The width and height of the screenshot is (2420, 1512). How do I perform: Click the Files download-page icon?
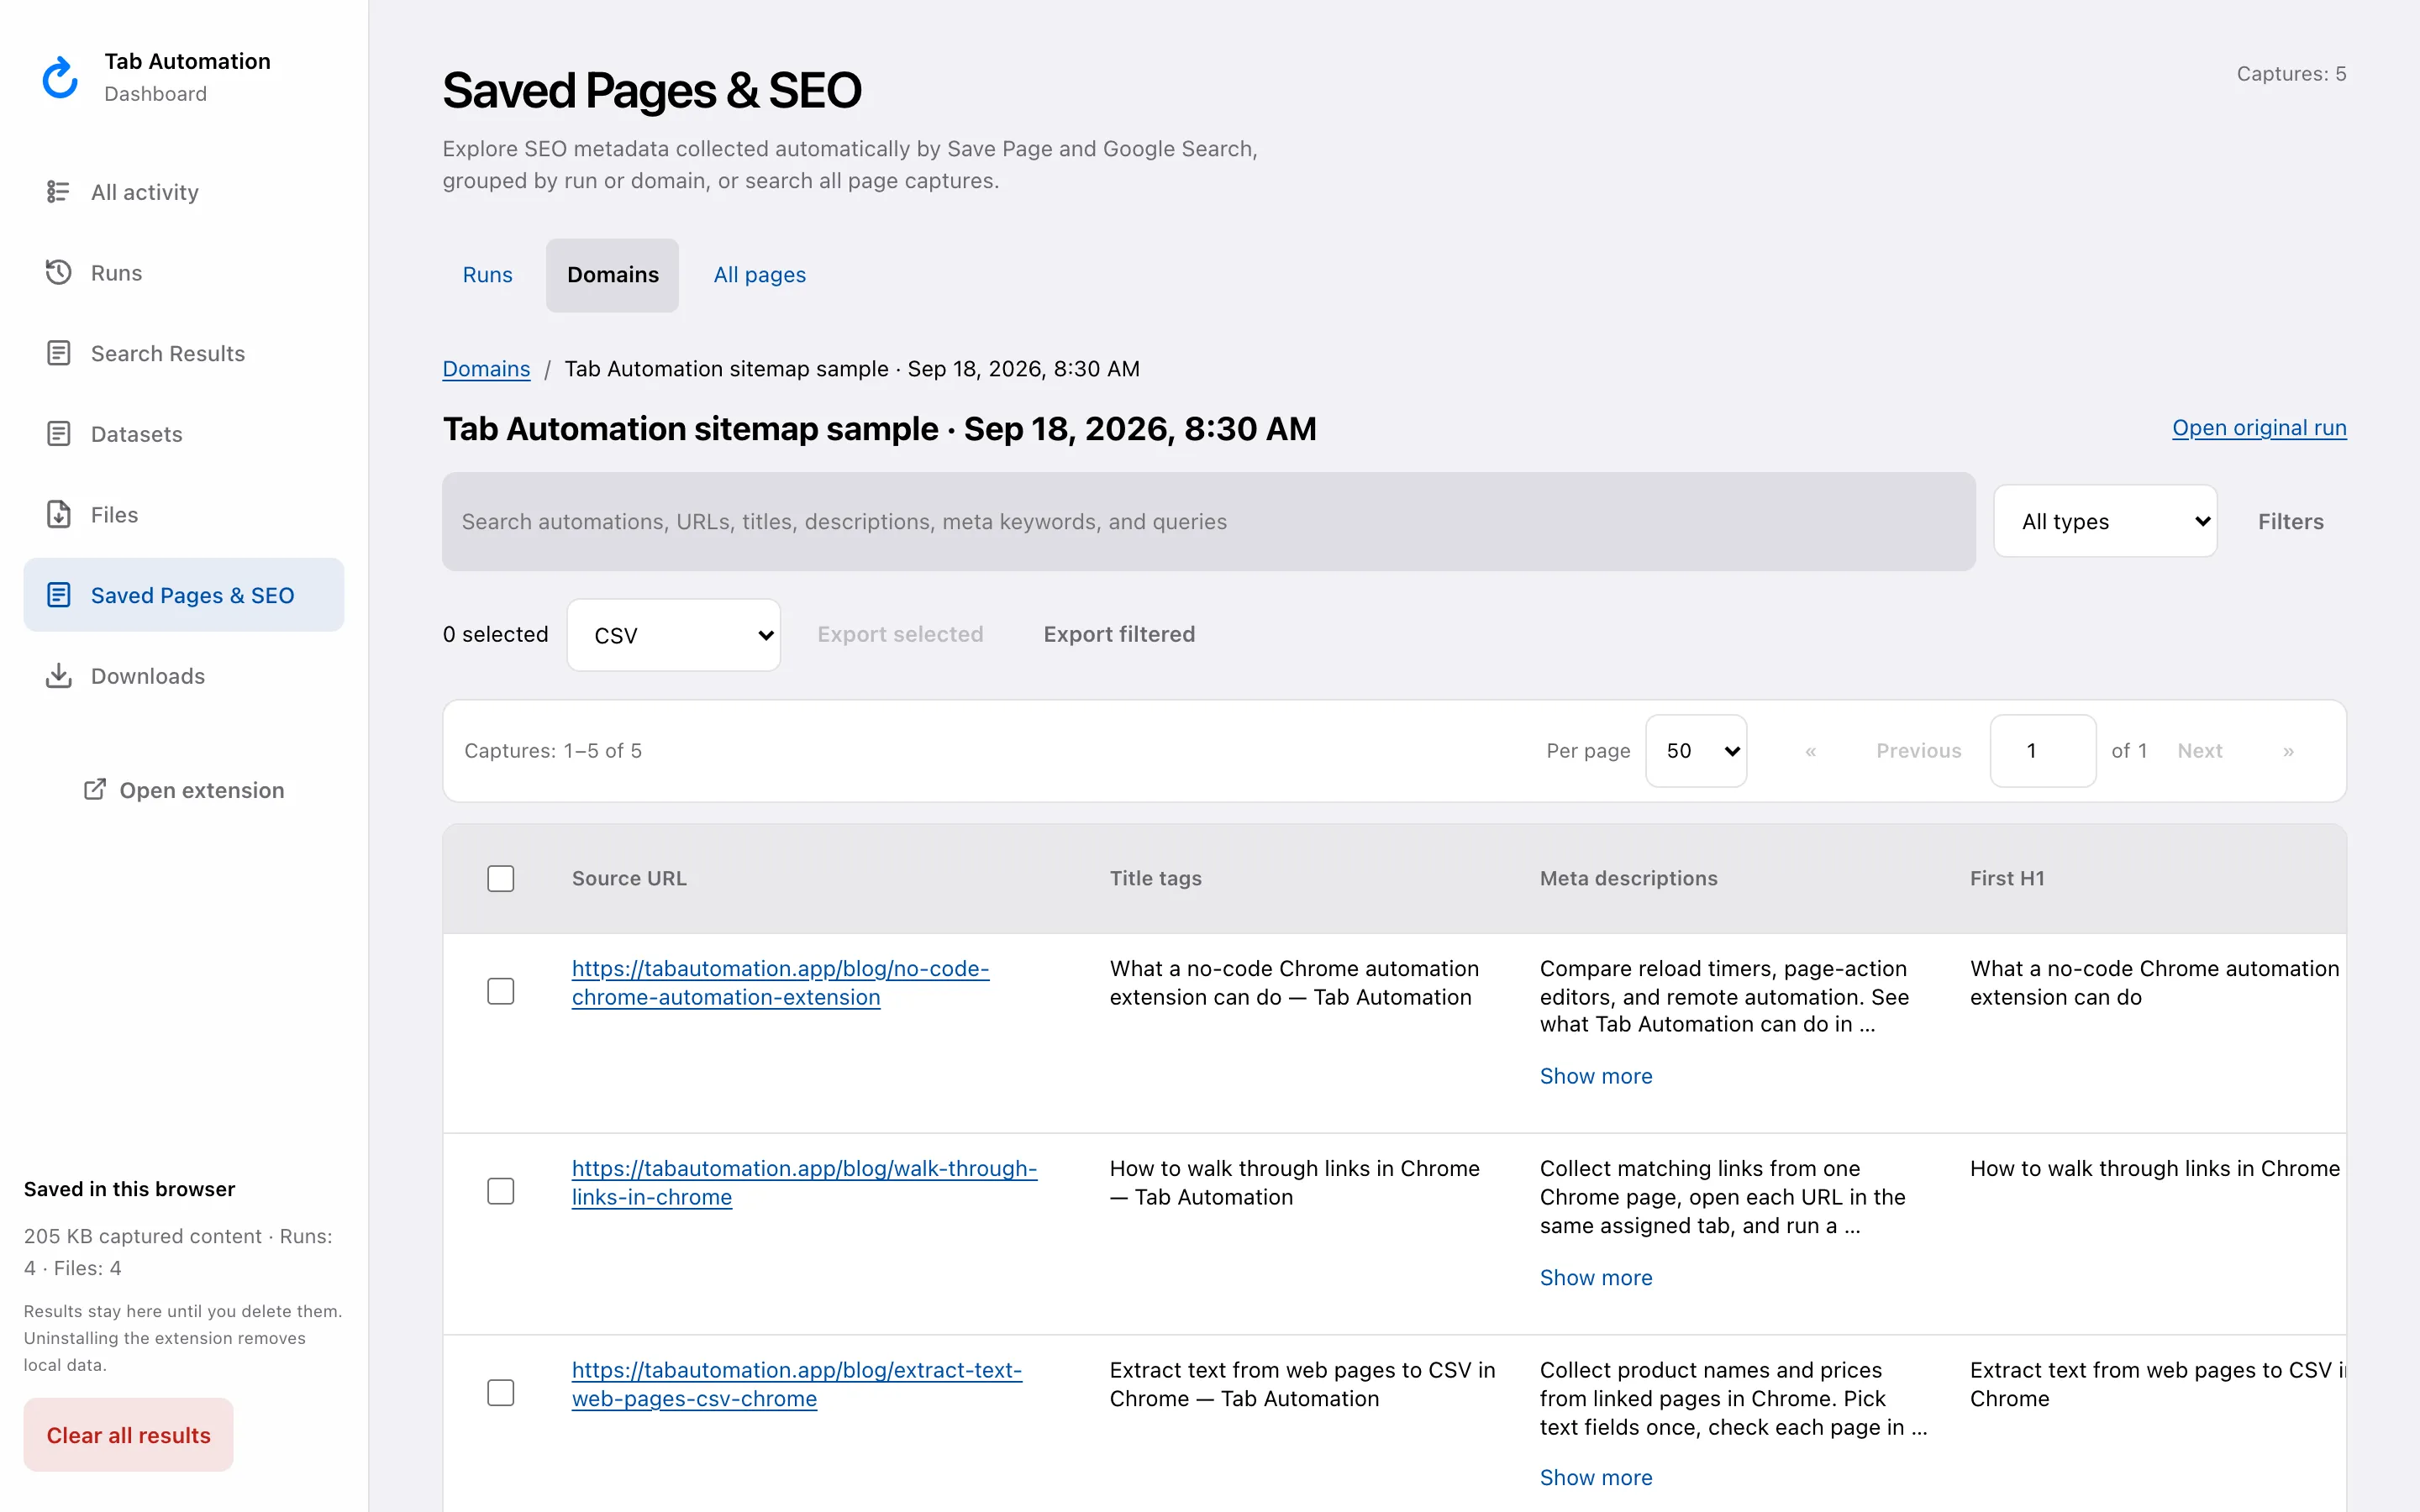click(x=58, y=514)
